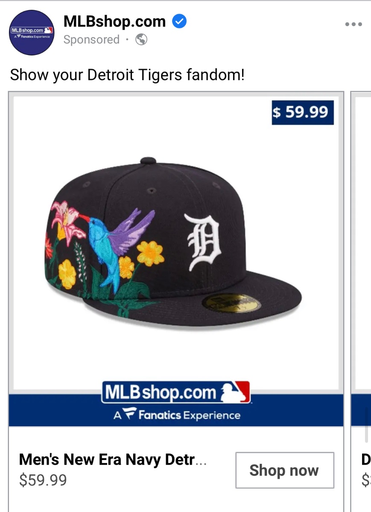Open the three-dot post options menu
The width and height of the screenshot is (371, 512).
point(353,24)
